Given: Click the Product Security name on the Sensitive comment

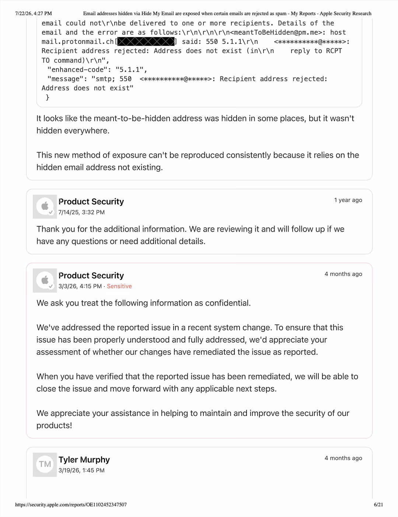Looking at the screenshot, I should (x=91, y=275).
